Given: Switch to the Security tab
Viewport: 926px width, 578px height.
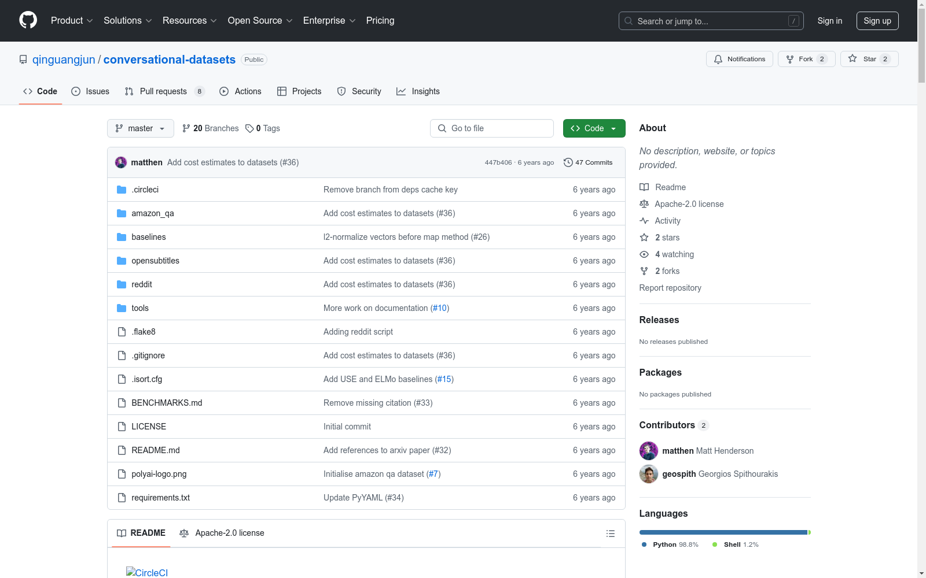Looking at the screenshot, I should (x=359, y=91).
